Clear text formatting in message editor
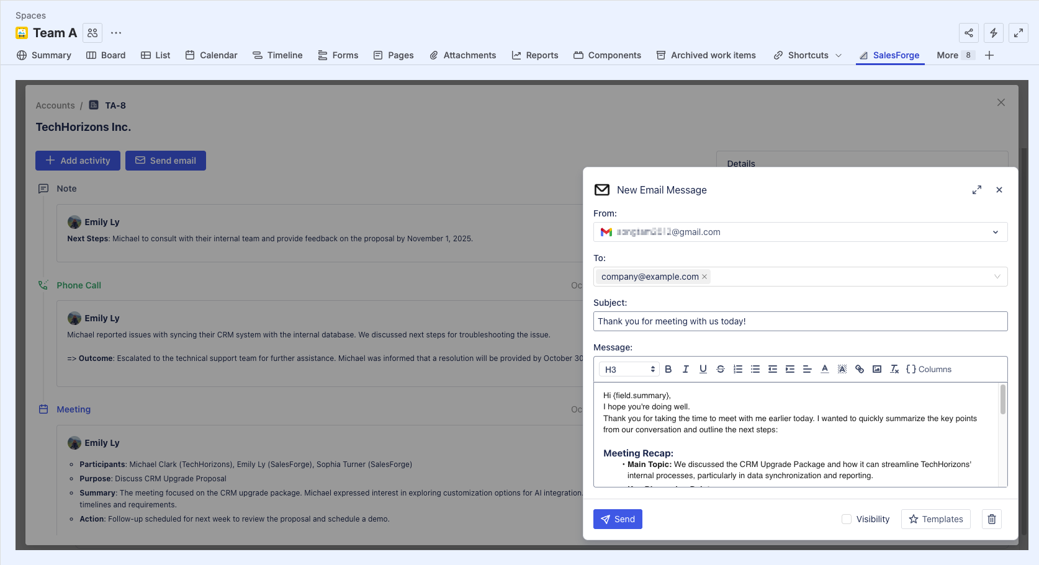The width and height of the screenshot is (1039, 565). (x=894, y=369)
